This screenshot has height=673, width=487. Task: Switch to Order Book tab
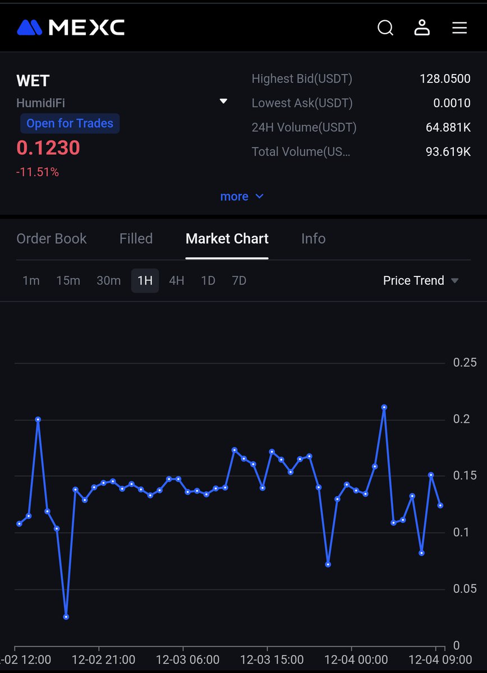pyautogui.click(x=52, y=238)
